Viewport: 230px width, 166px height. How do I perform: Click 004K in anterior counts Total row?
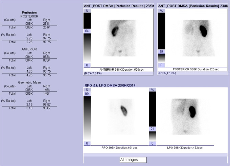[x=29, y=61]
